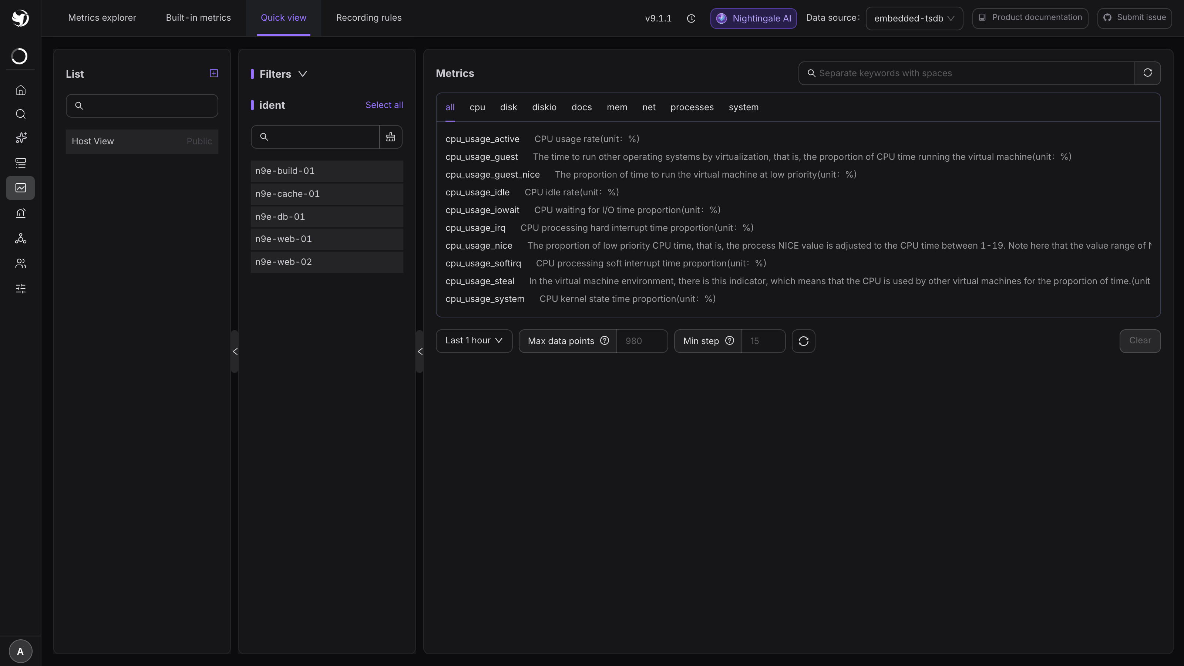The width and height of the screenshot is (1184, 666).
Task: Click the history clock icon beside version
Action: (x=691, y=18)
